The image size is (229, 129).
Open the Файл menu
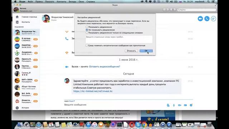click(30, 1)
